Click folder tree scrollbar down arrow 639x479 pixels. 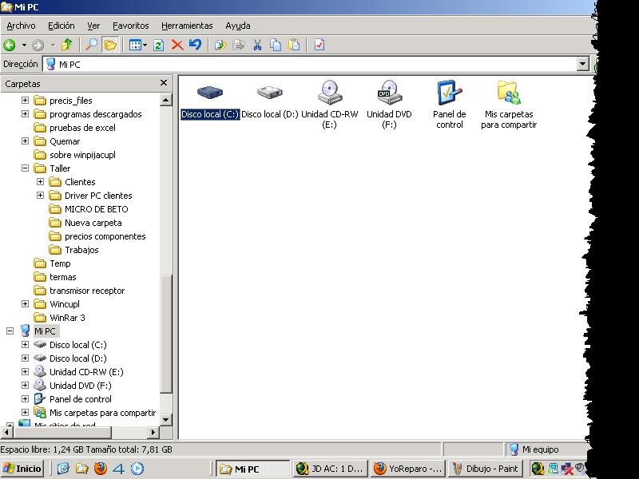click(x=166, y=420)
